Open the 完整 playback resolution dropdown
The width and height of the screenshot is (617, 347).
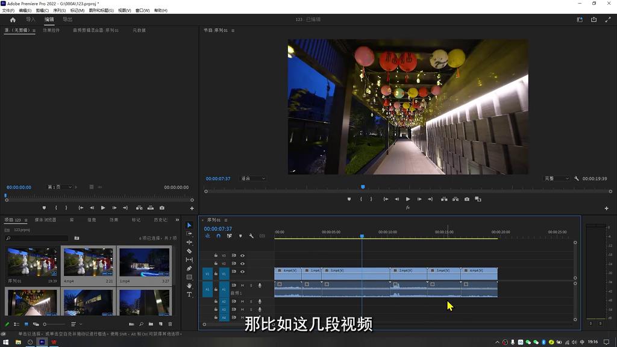click(x=555, y=178)
